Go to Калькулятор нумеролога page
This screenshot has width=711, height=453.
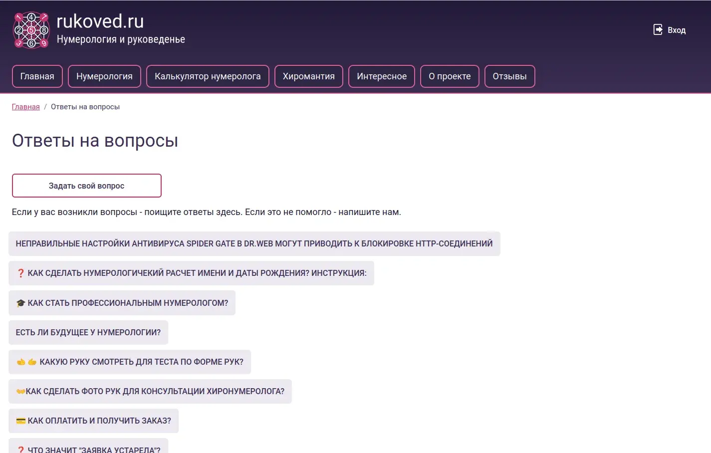[x=208, y=76]
